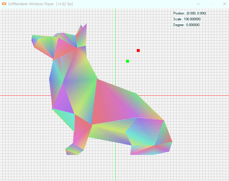The image size is (229, 181).
Task: Click the SoftRenderer app logo in title bar
Action: click(x=4, y=4)
